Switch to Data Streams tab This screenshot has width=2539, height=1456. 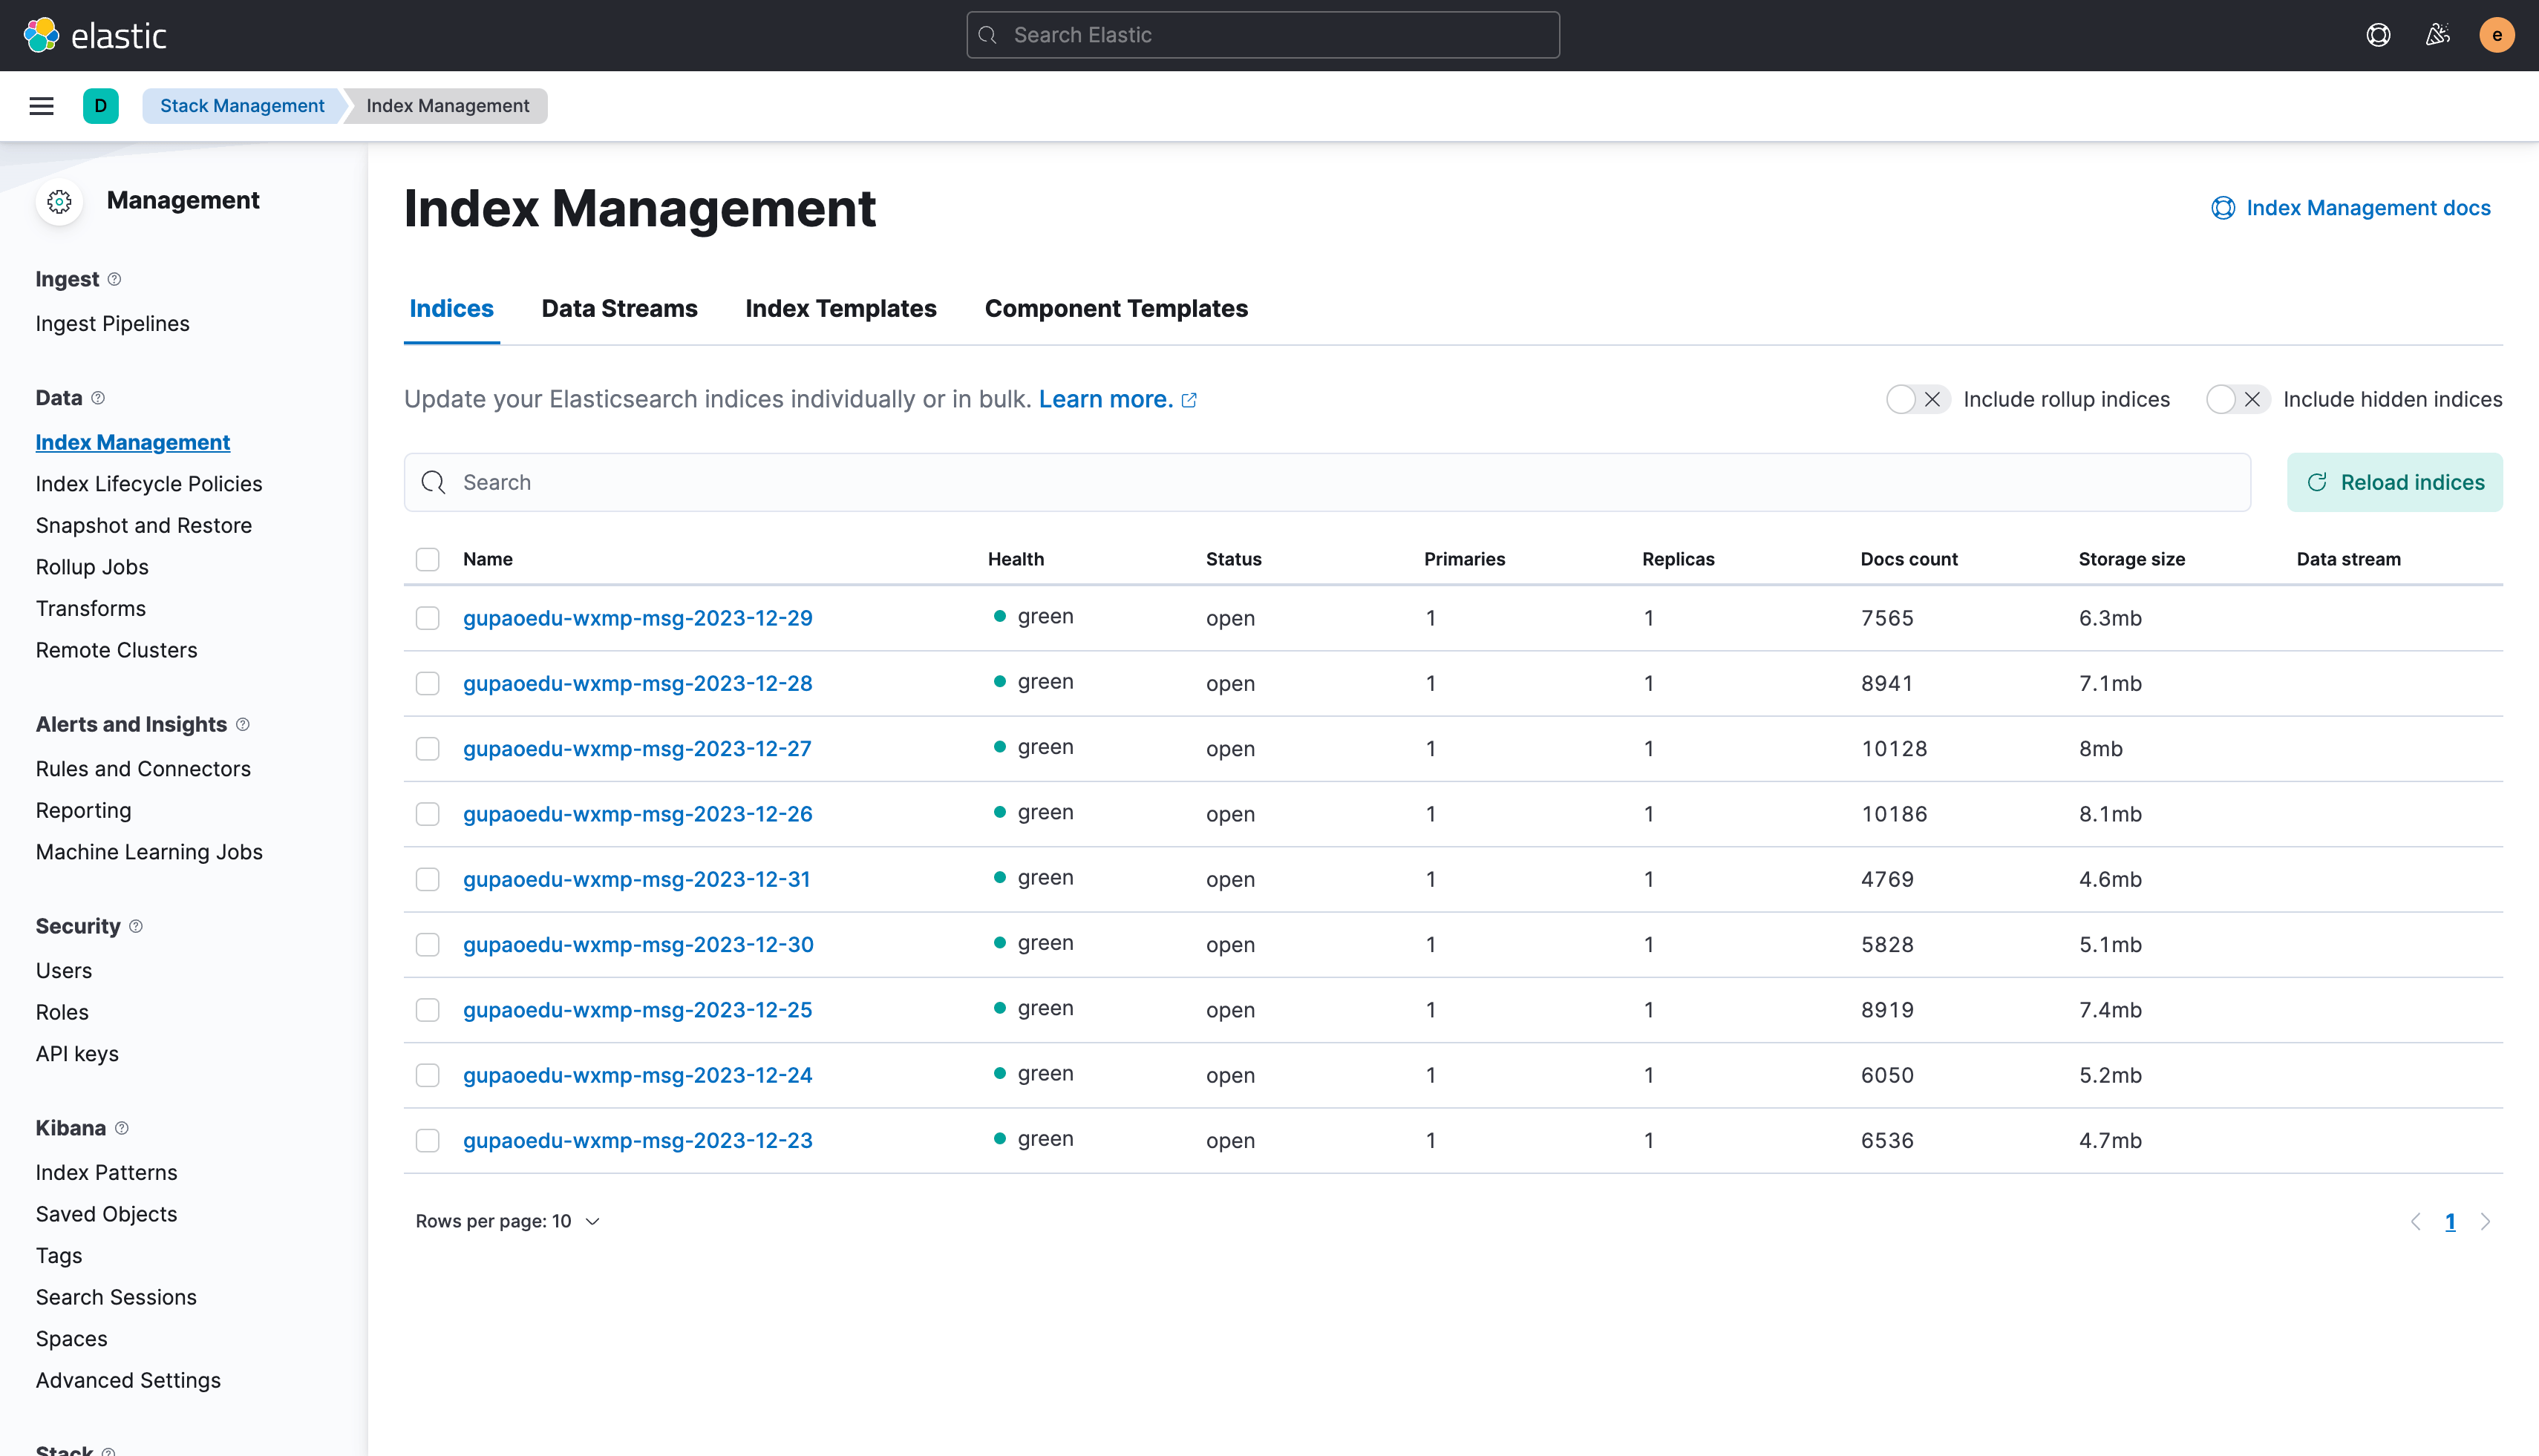pyautogui.click(x=619, y=309)
